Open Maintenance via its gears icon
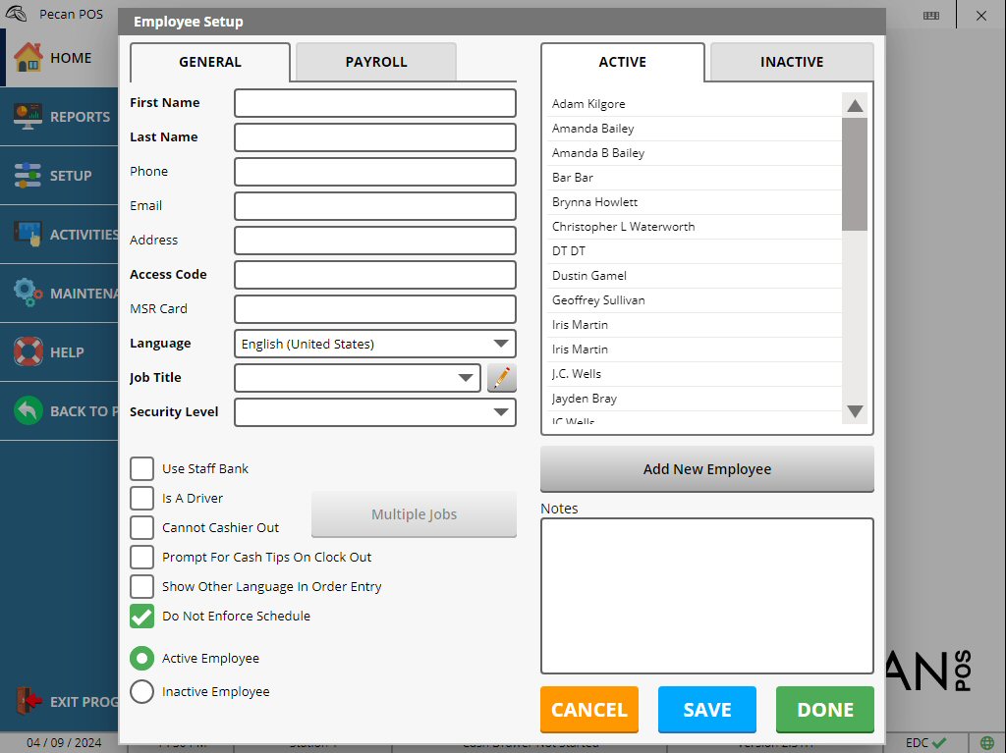Viewport: 1006px width, 753px height. 28,293
